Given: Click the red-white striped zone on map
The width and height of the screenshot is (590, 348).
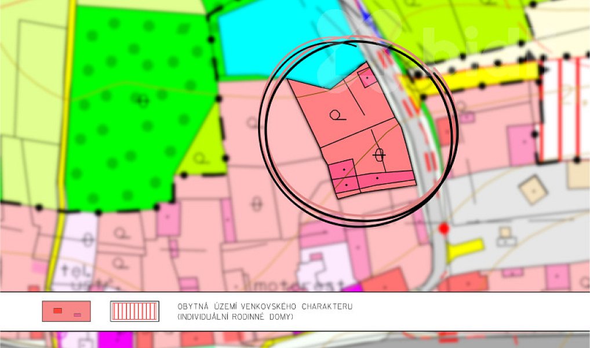Looking at the screenshot, I should coord(564,109).
